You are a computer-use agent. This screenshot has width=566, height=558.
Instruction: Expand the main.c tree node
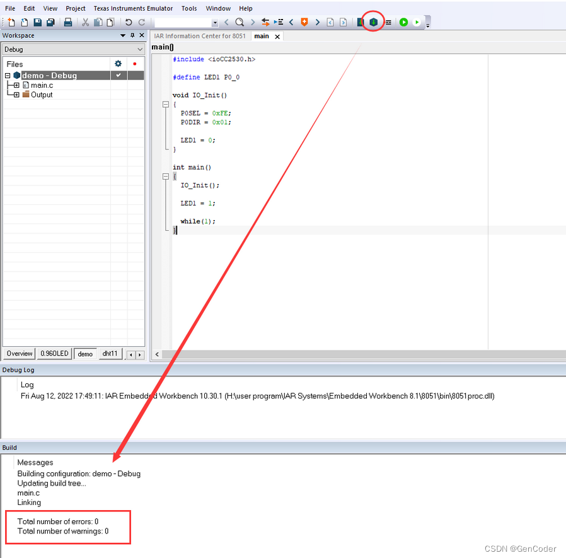(16, 85)
